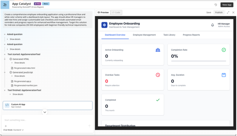The image size is (237, 136).
Task: Open the Task Library tab
Action: pyautogui.click(x=169, y=35)
